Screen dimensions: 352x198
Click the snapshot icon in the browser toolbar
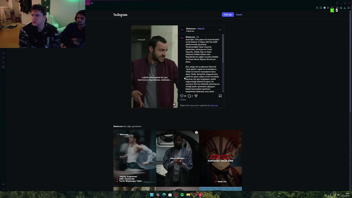pos(321,8)
